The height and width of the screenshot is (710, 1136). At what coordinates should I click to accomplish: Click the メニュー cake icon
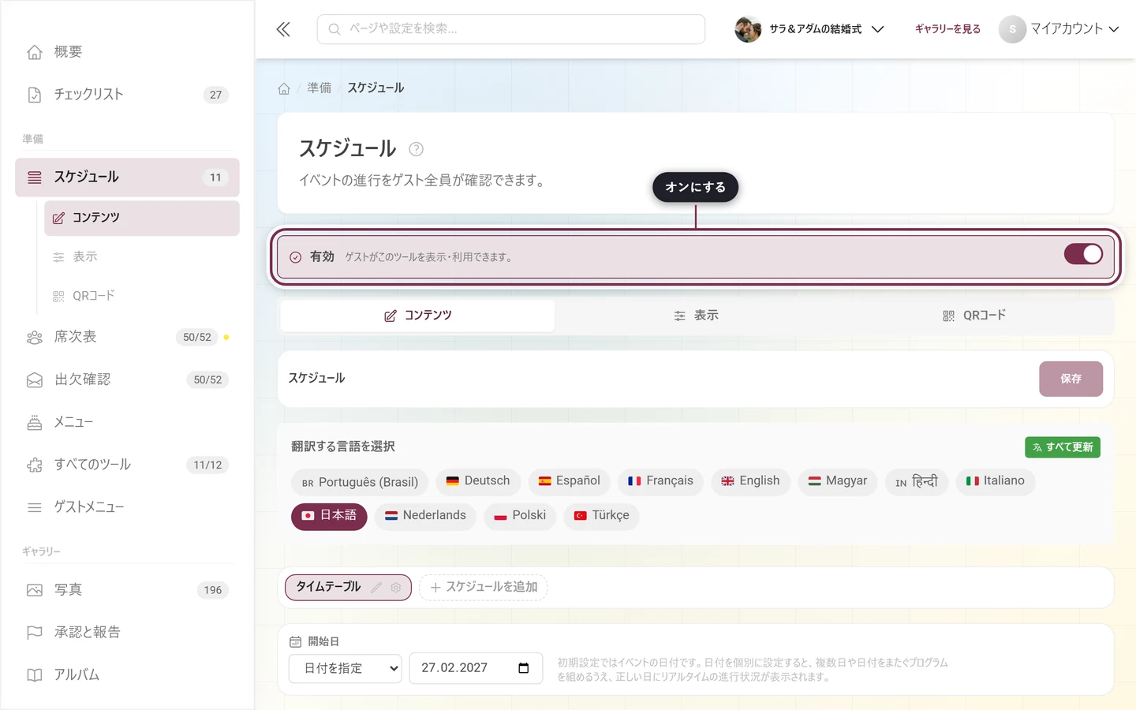coord(35,423)
